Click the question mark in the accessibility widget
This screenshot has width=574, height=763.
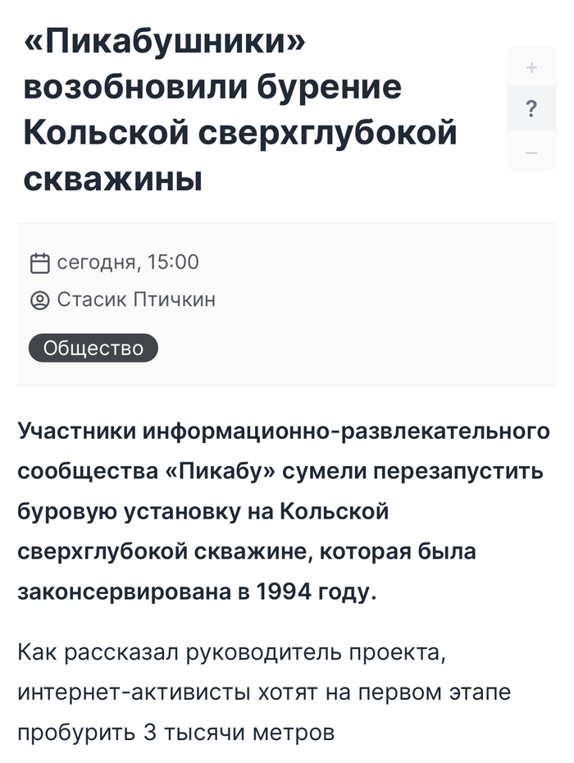coord(531,107)
